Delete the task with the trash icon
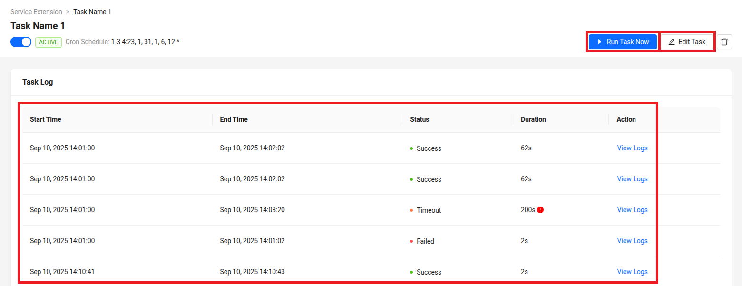The width and height of the screenshot is (742, 286). 724,42
